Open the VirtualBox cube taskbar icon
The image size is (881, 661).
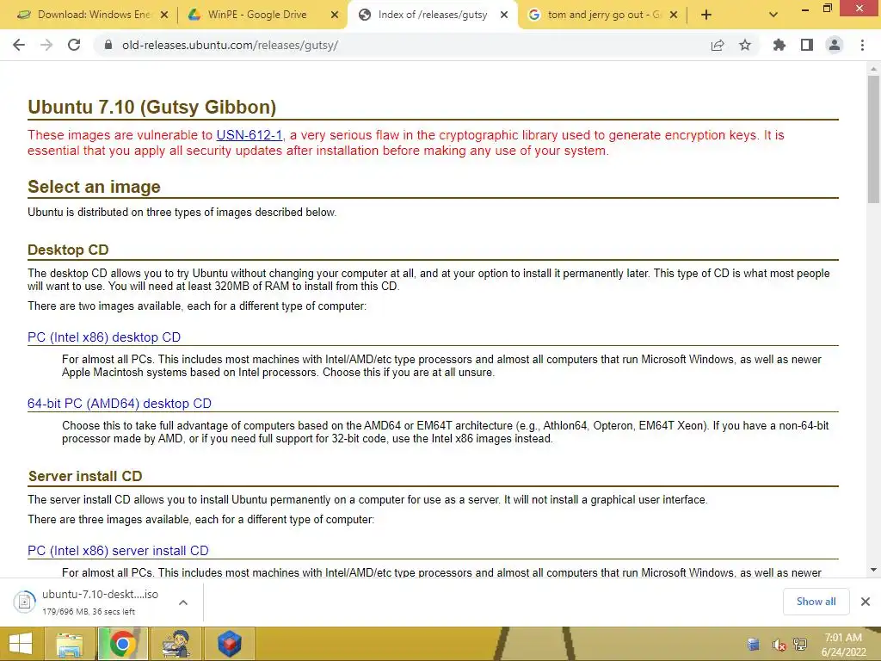229,644
